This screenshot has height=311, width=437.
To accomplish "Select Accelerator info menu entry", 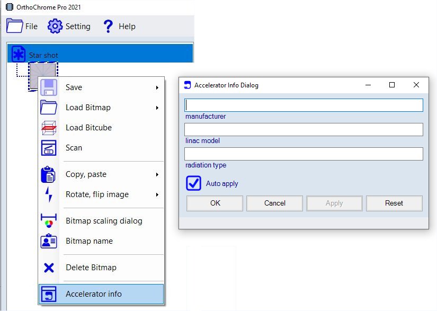I will coord(93,294).
